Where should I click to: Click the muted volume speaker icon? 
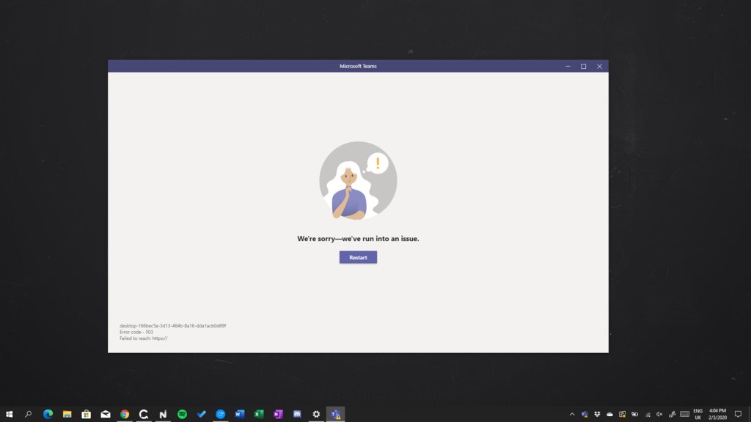(x=659, y=415)
